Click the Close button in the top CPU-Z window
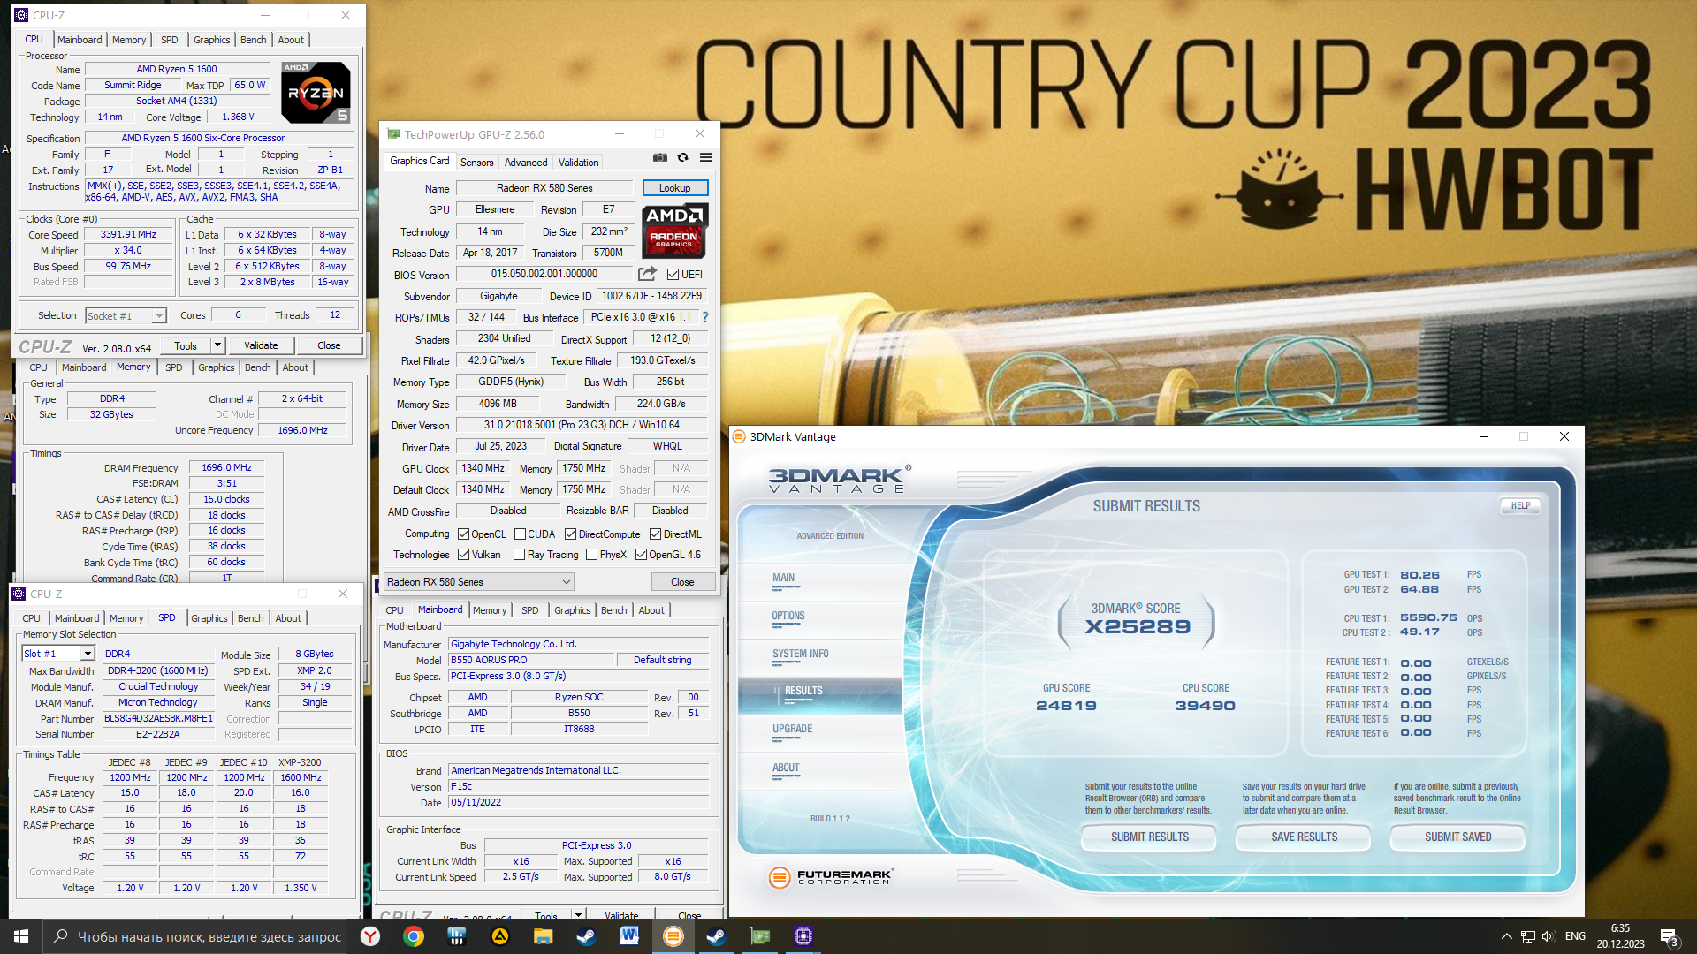 click(x=329, y=345)
